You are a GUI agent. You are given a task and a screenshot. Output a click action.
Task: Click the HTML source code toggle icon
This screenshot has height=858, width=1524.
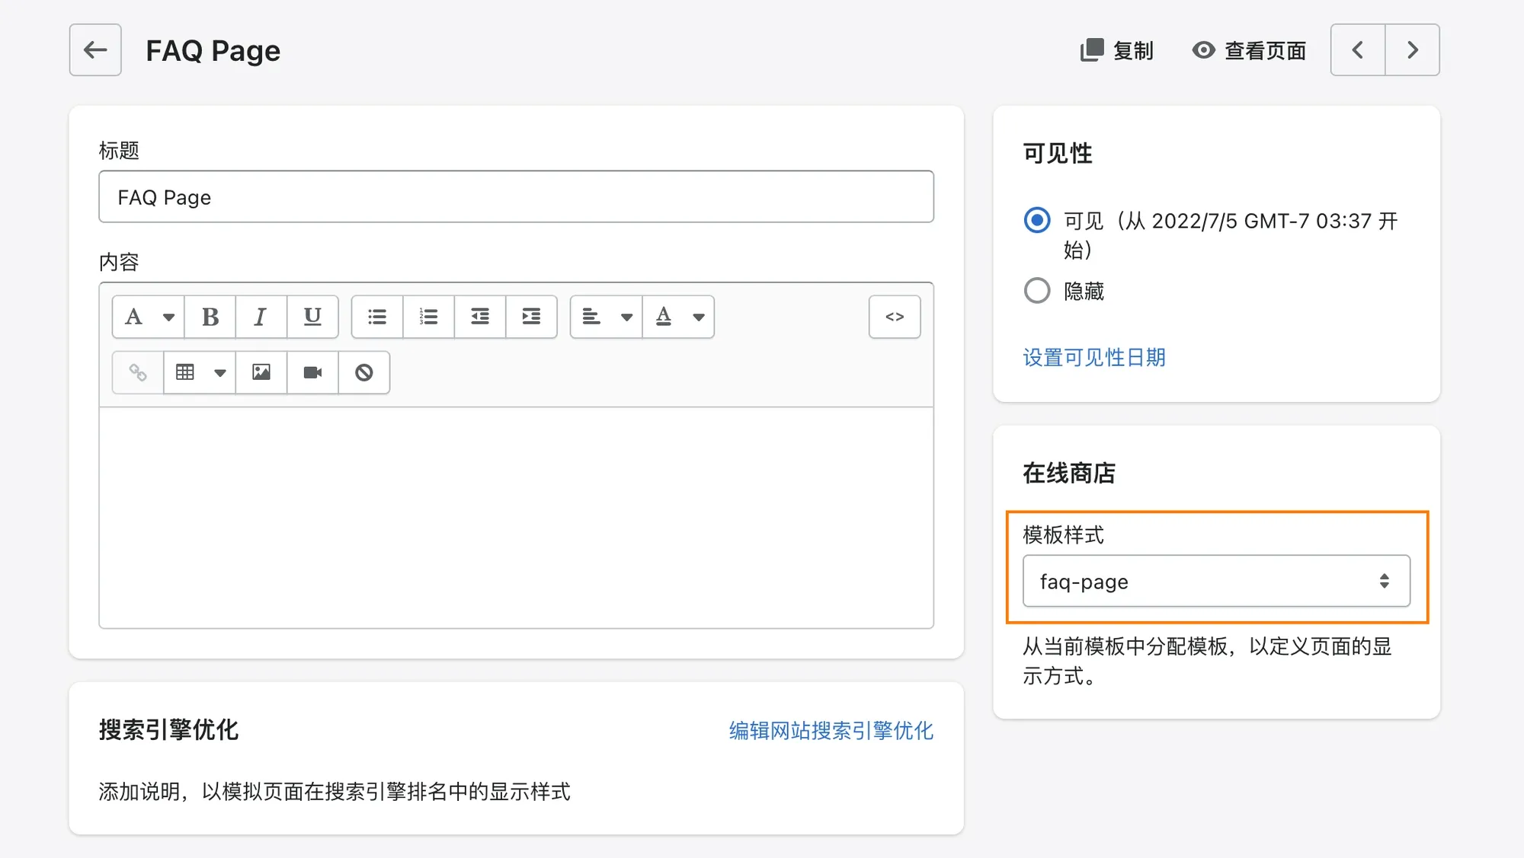tap(894, 317)
